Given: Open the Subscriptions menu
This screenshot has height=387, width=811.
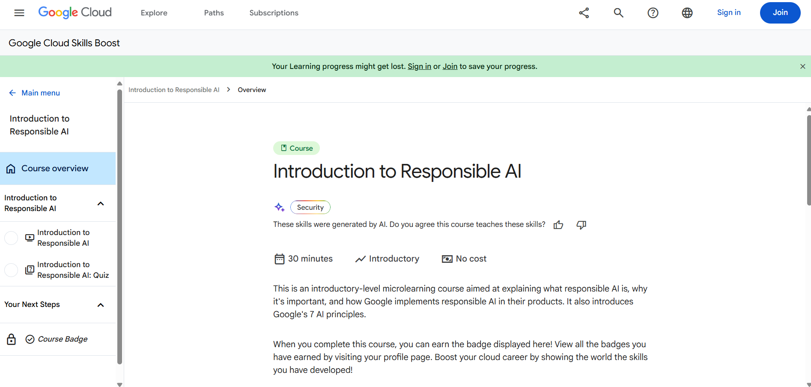Looking at the screenshot, I should click(x=274, y=13).
